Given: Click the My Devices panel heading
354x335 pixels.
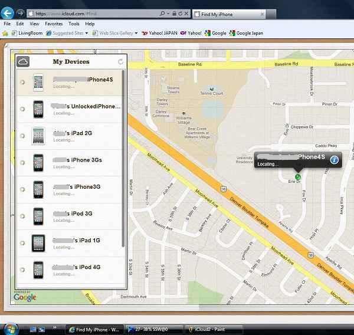Looking at the screenshot, I should coord(71,61).
